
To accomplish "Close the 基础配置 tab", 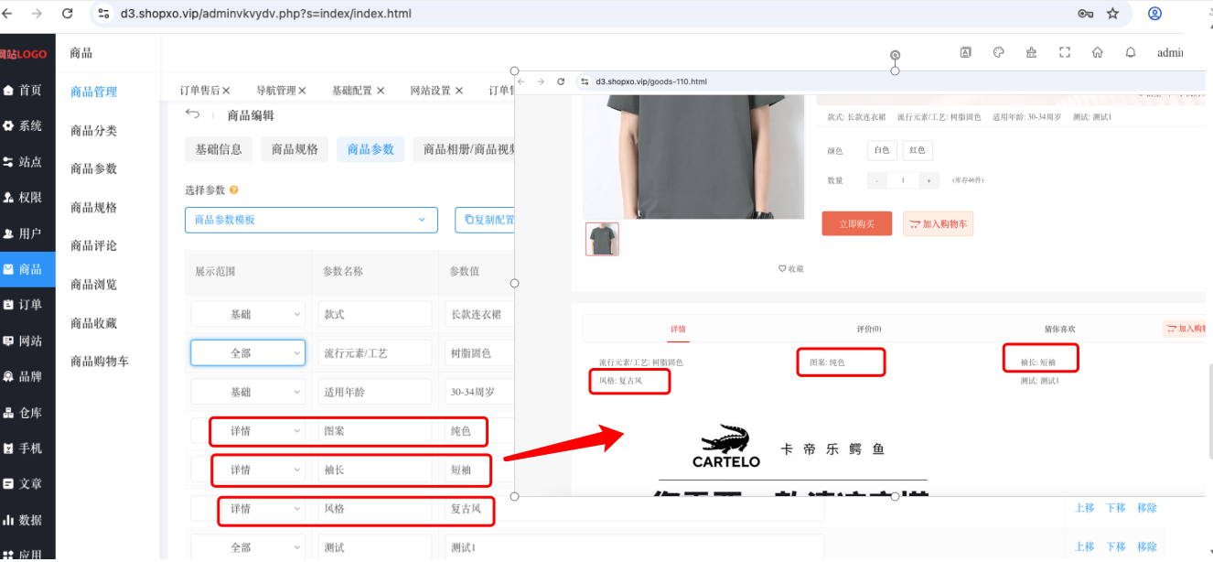I will (381, 91).
